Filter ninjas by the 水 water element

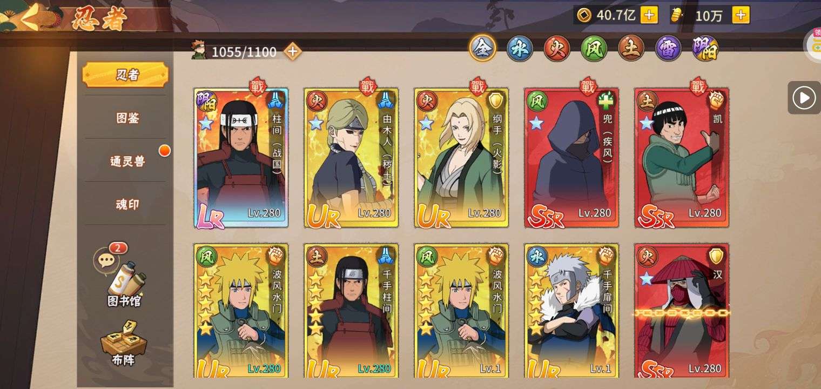click(520, 49)
